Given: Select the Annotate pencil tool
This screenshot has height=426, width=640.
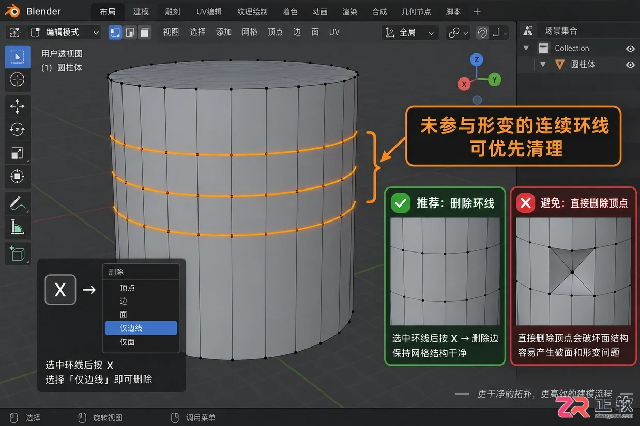Looking at the screenshot, I should (18, 203).
